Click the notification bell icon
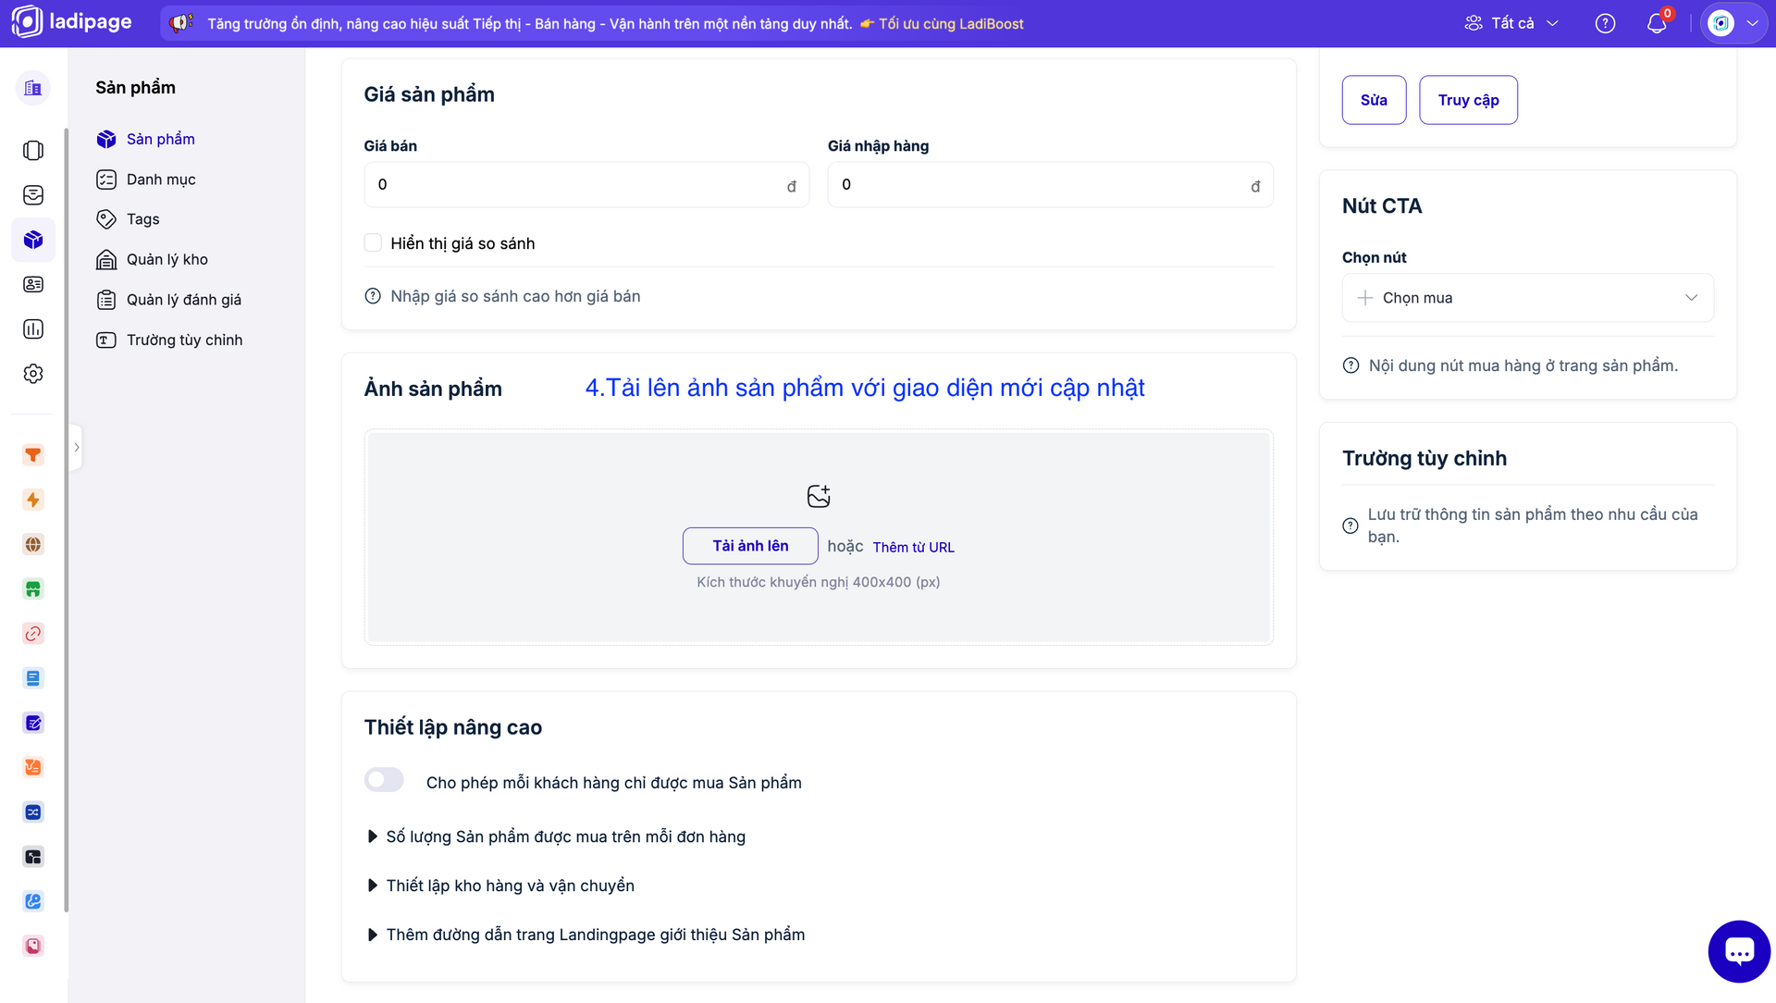Screen dimensions: 1776x1003 click(x=1656, y=24)
